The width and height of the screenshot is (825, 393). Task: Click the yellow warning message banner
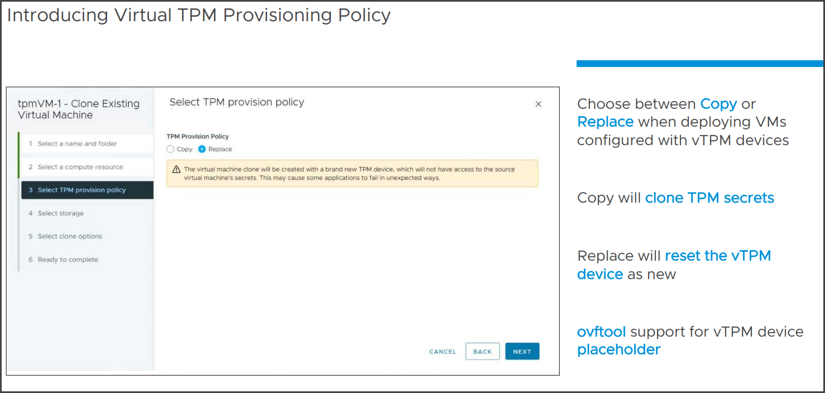pyautogui.click(x=352, y=173)
